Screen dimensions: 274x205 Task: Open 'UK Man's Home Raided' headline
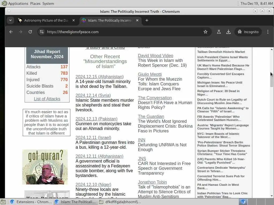point(223,67)
